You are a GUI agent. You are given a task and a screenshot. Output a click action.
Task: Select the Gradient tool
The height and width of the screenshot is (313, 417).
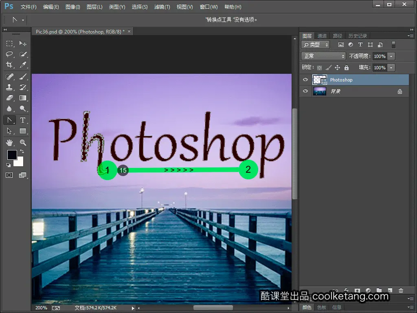coord(23,98)
